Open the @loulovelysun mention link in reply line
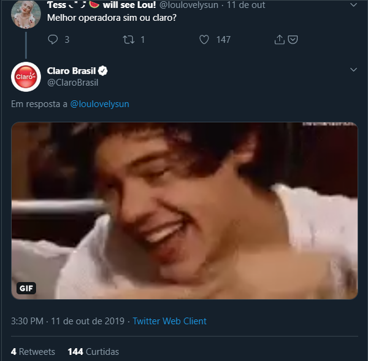368x361 pixels. click(x=99, y=104)
